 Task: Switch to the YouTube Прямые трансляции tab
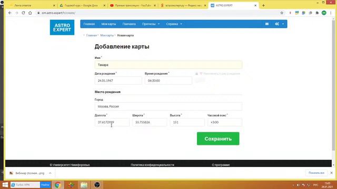133,5
